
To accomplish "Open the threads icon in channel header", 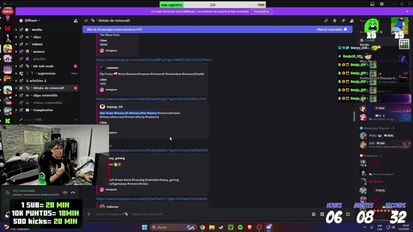I will click(326, 21).
